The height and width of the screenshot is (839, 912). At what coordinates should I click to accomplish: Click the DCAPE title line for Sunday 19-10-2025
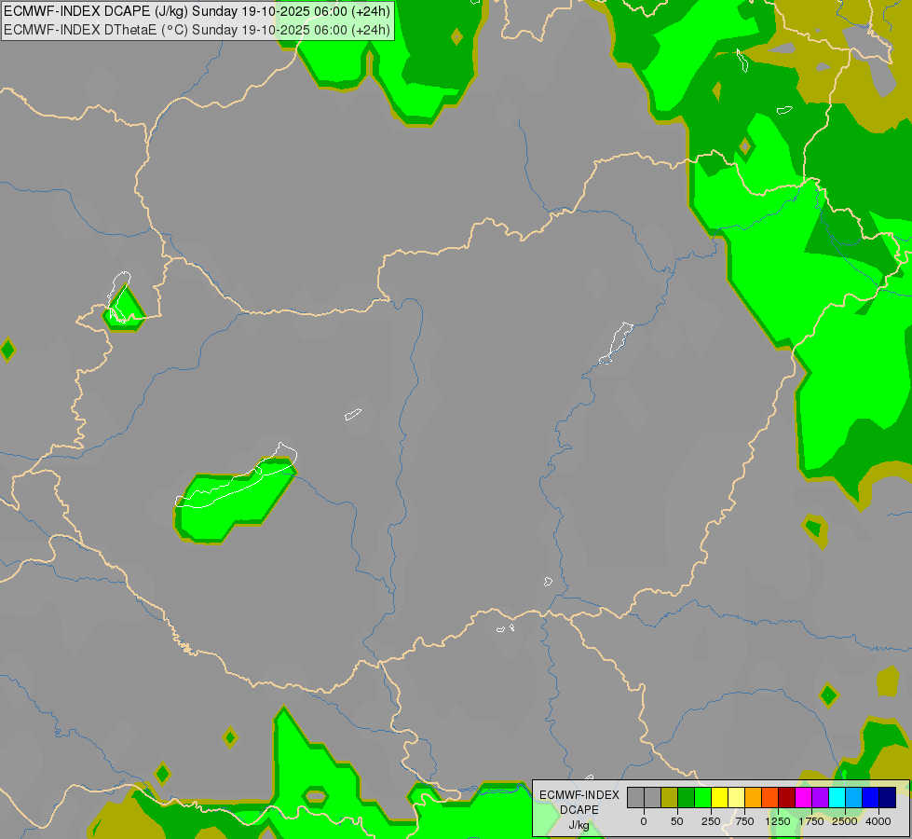tap(197, 11)
